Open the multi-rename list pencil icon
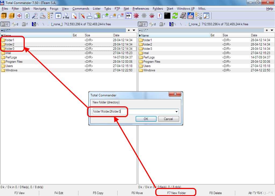 (82, 16)
